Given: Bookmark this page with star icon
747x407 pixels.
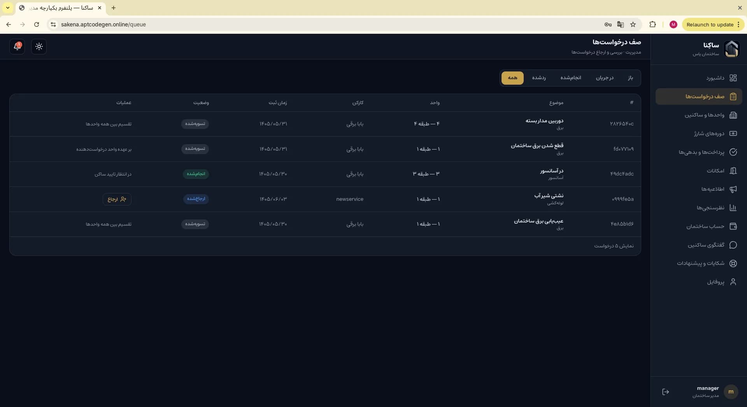Looking at the screenshot, I should (x=633, y=24).
